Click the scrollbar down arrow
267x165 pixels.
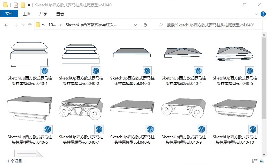264,155
